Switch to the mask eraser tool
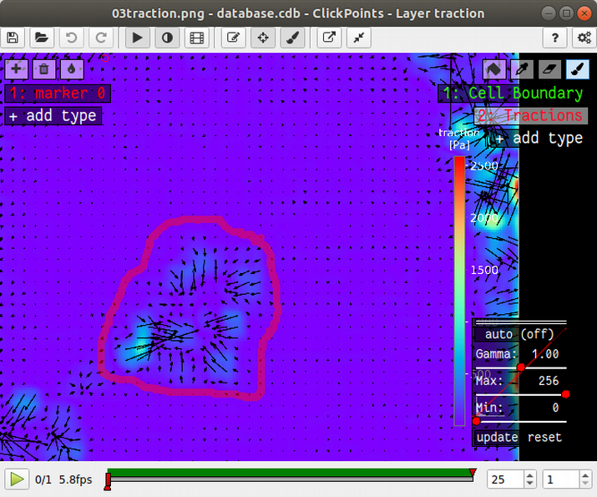The height and width of the screenshot is (497, 597). point(549,69)
